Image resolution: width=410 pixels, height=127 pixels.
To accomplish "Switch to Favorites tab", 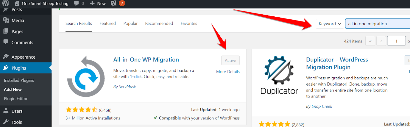I will (189, 23).
